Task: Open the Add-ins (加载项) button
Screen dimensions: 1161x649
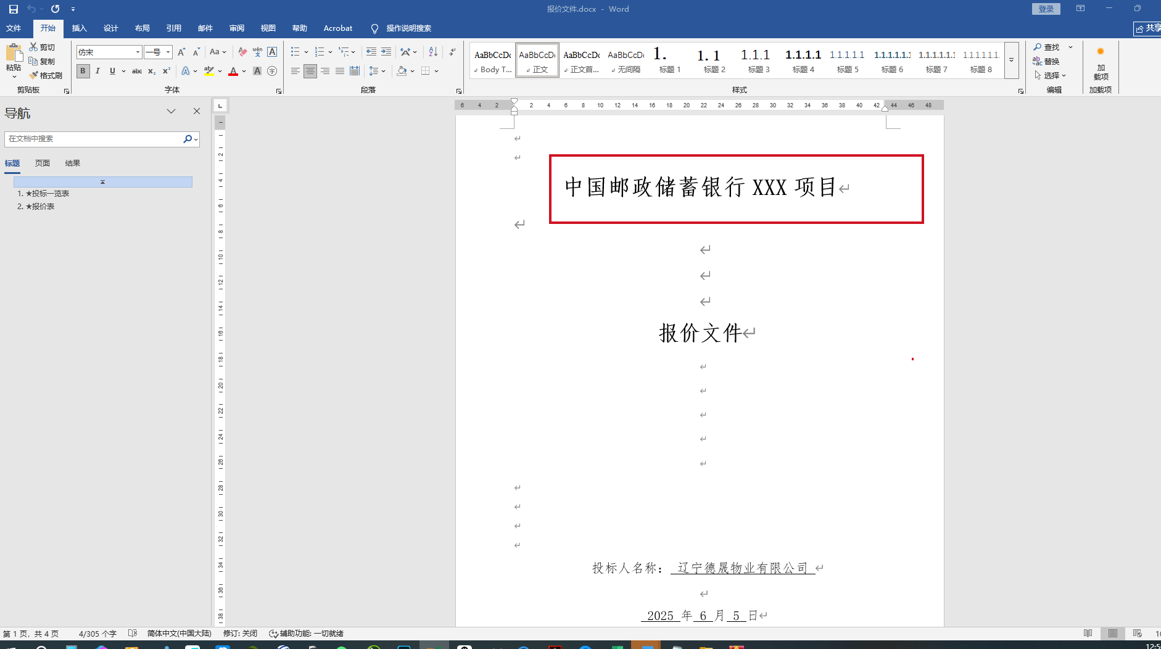Action: (1101, 64)
